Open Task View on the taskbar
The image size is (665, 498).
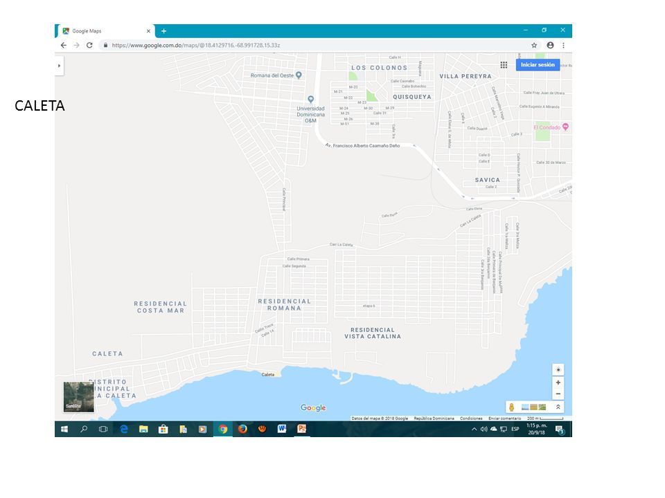click(x=103, y=429)
